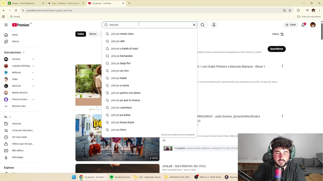Open Historial in the sidebar
The height and width of the screenshot is (181, 323).
(x=19, y=124)
